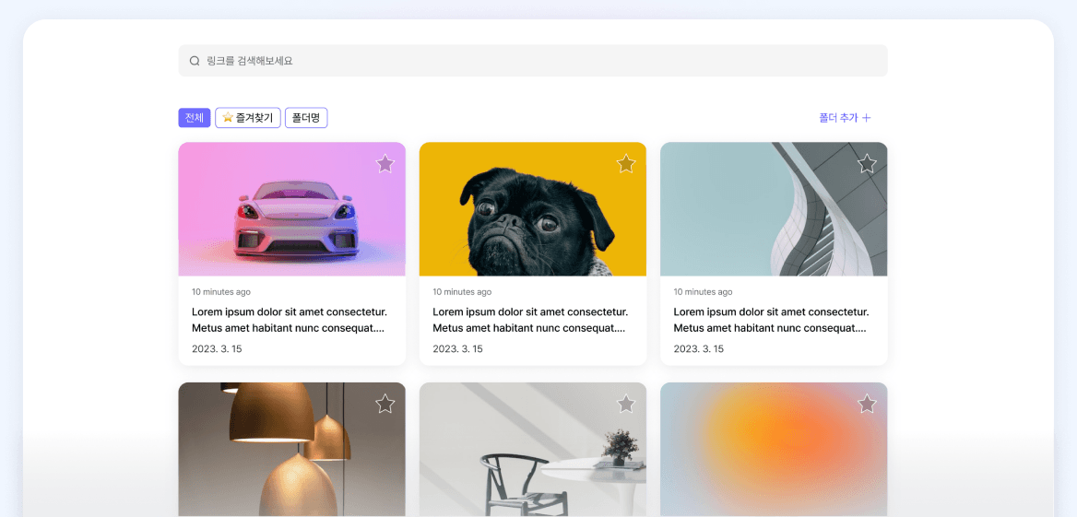Select the 즐겨찾기 favorites filter tab
1077x517 pixels.
tap(248, 118)
